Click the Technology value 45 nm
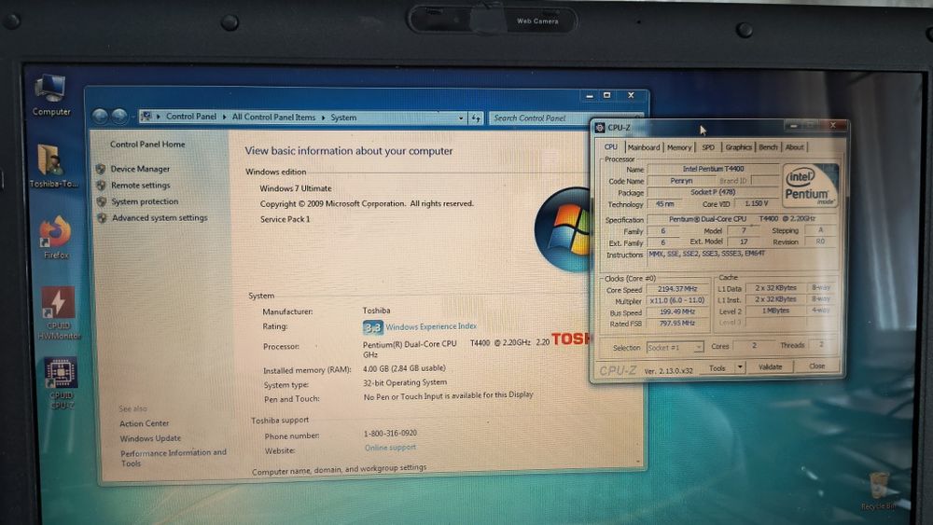The width and height of the screenshot is (933, 525). click(664, 204)
